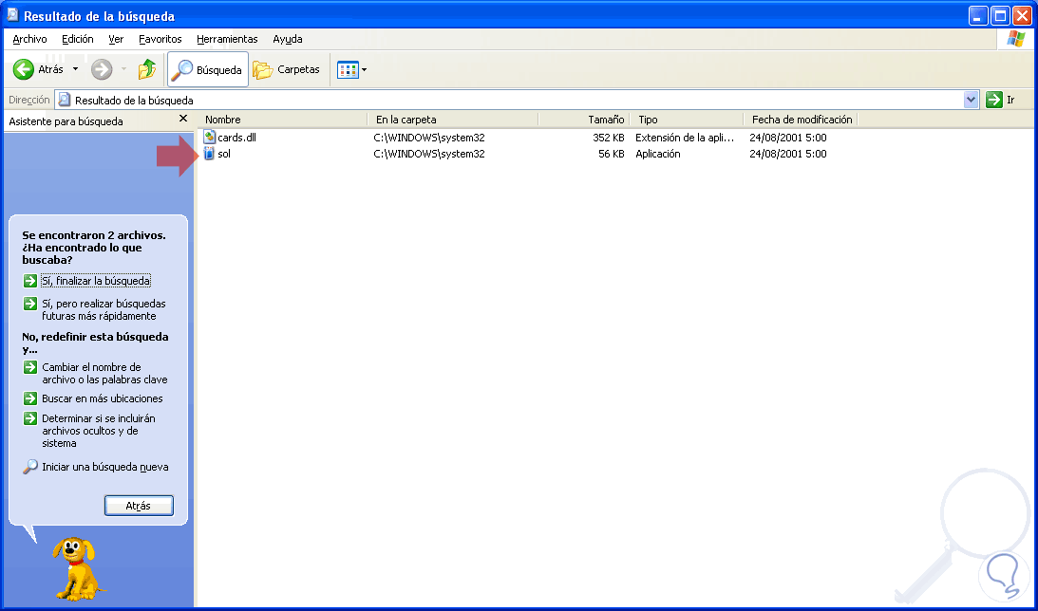Click the grey forward arrow icon

pos(102,69)
